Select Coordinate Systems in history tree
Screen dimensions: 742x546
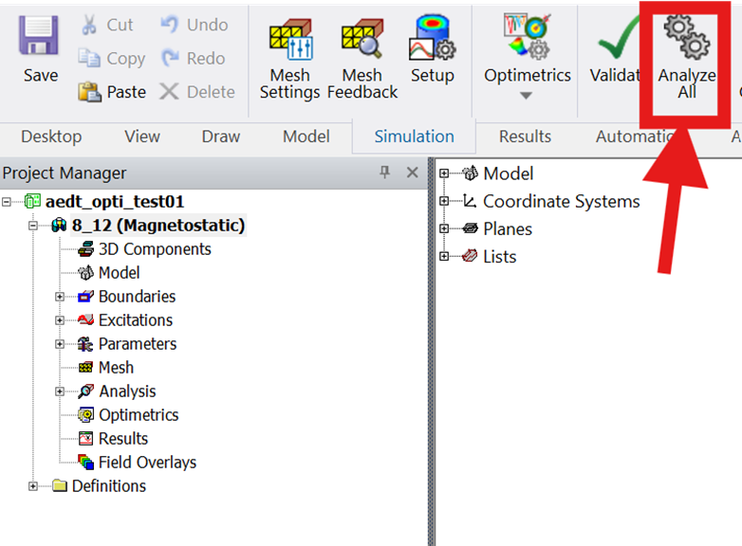tap(561, 201)
